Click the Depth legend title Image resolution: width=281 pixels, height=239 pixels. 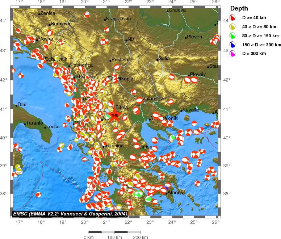239,8
